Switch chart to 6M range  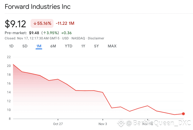53,46
